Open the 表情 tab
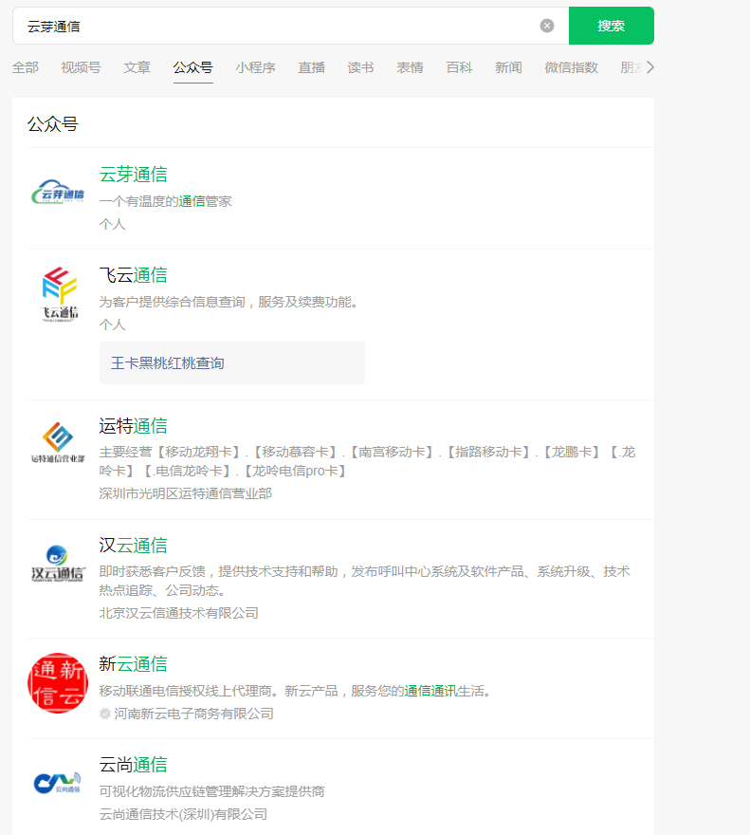 pos(410,67)
